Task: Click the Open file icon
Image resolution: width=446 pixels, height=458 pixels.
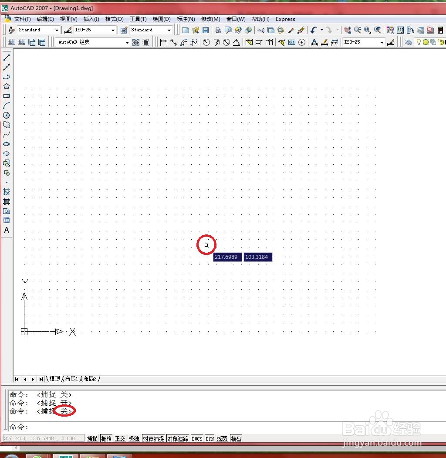Action: point(196,30)
